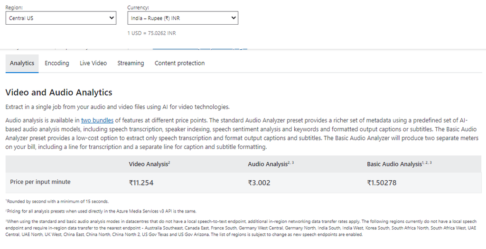This screenshot has width=486, height=249.
Task: Show the Content protection tab
Action: (x=179, y=63)
